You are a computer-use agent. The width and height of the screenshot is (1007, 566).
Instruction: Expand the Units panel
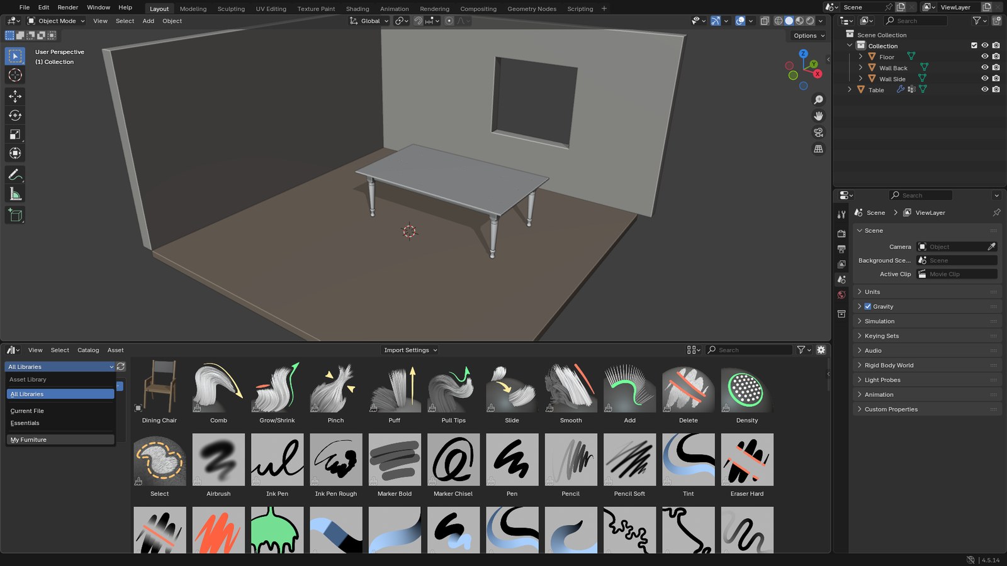click(x=927, y=292)
